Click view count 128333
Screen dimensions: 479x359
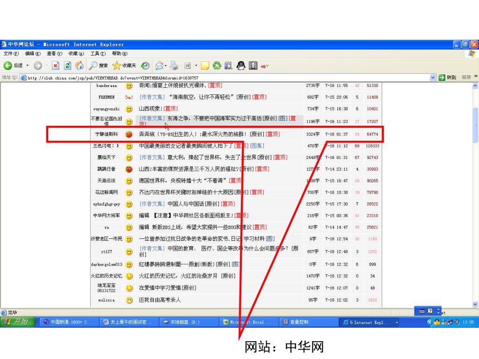point(372,146)
